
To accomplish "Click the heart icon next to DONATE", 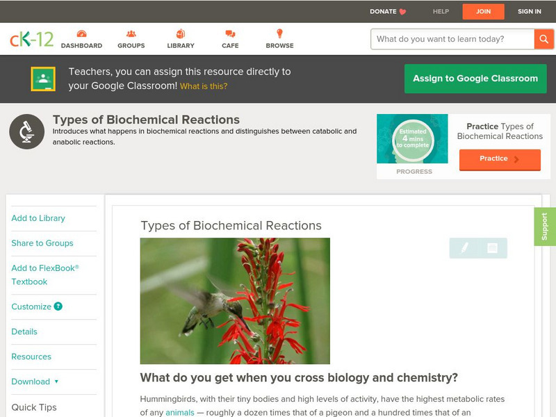I will click(401, 11).
